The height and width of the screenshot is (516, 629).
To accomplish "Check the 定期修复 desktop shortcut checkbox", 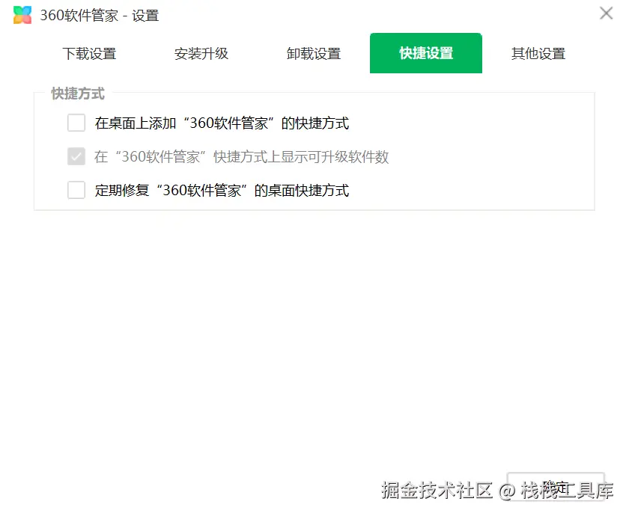I will [76, 190].
